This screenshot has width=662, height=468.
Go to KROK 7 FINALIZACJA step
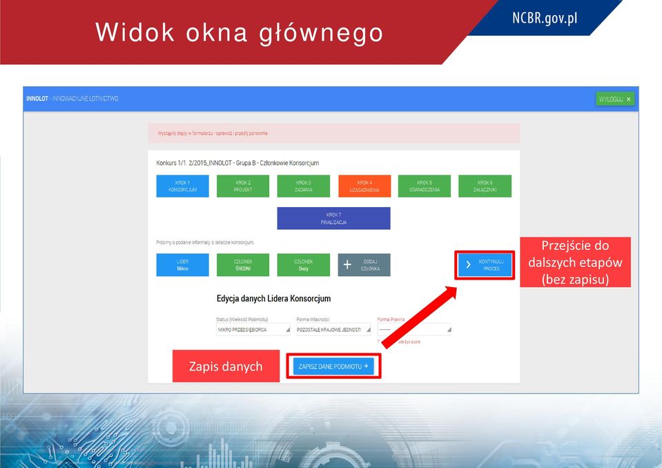(x=333, y=218)
